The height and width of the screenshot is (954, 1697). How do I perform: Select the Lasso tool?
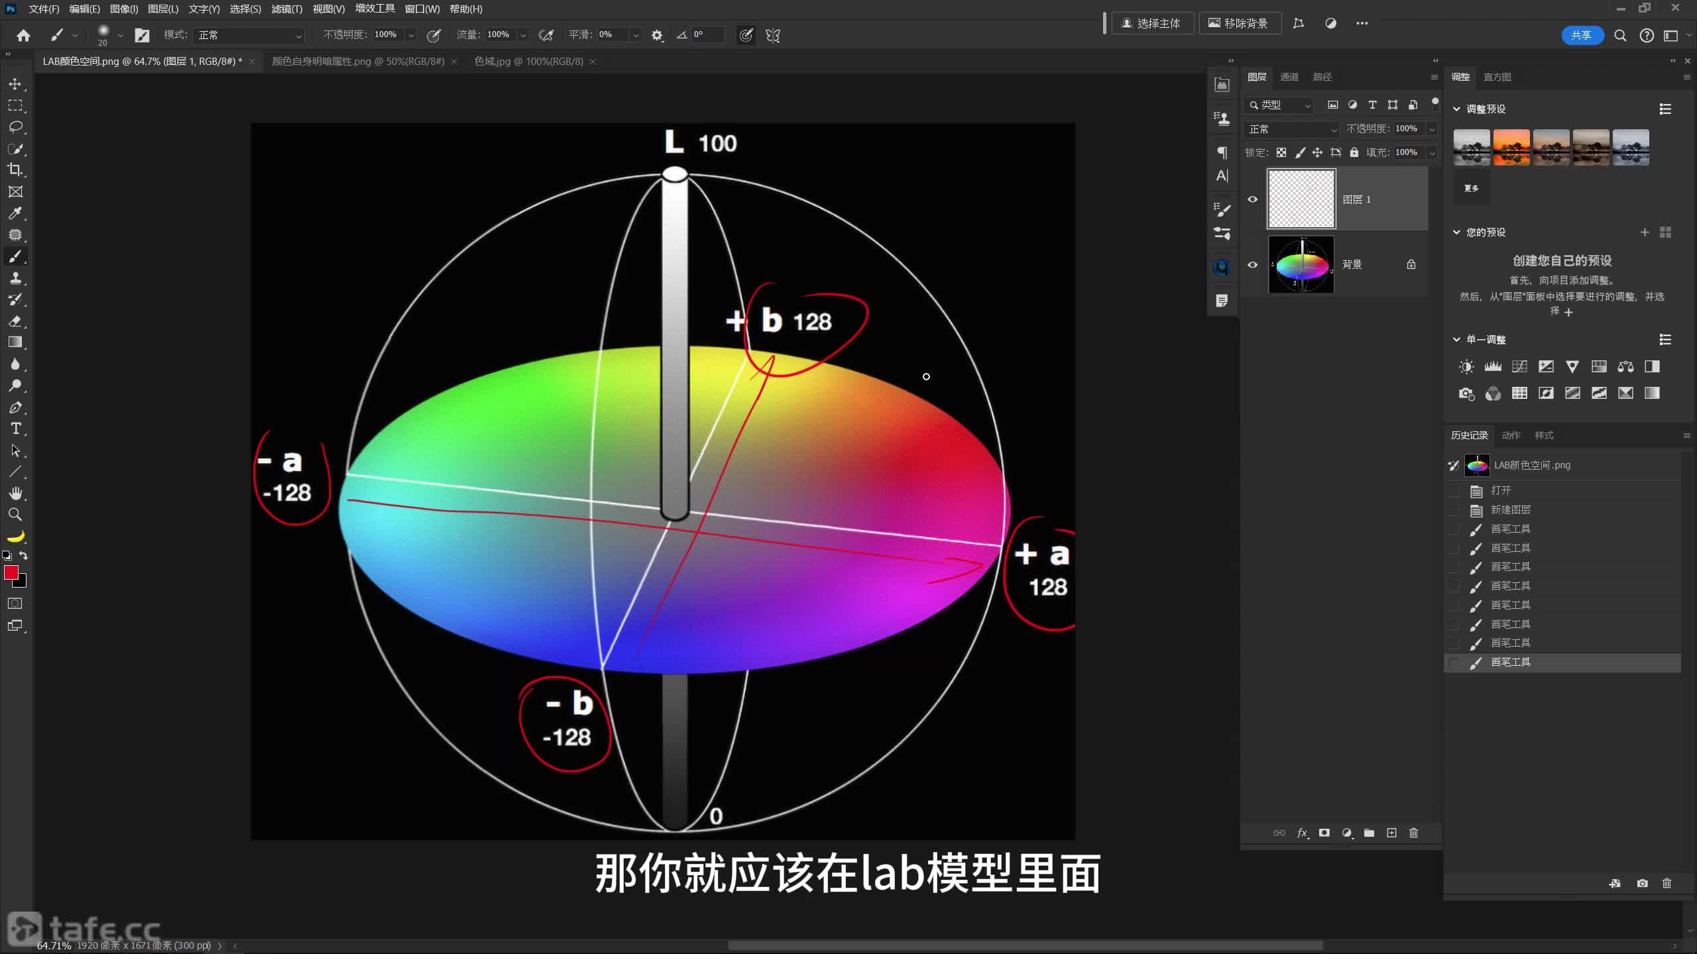coord(15,127)
